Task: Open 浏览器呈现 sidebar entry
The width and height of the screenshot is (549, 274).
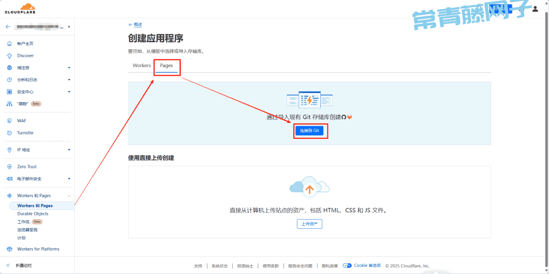Action: pos(27,230)
